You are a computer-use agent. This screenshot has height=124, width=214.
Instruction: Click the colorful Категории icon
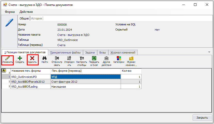(x=119, y=58)
